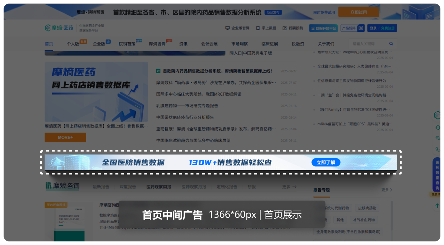Click the 摩熵·医药 logo
The width and height of the screenshot is (444, 245).
coord(59,28)
